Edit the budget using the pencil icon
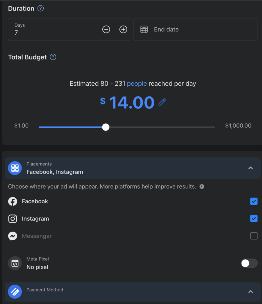This screenshot has width=262, height=304. (162, 102)
